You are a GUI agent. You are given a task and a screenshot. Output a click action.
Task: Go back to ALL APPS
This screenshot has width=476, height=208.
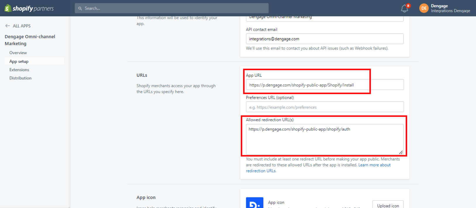22,26
